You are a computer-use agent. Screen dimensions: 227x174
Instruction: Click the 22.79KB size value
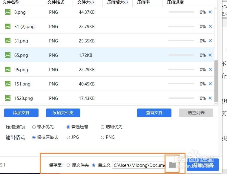tap(87, 27)
